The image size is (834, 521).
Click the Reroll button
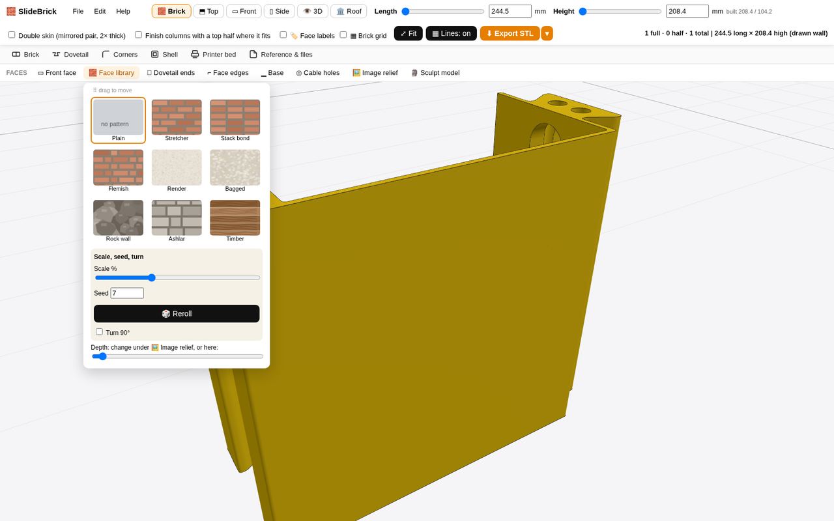[x=177, y=313]
